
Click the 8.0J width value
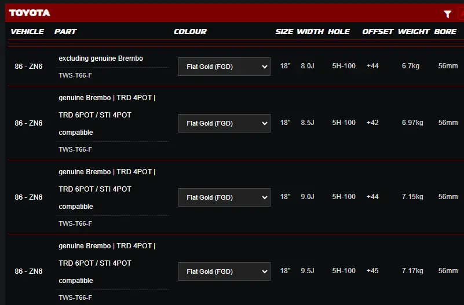(308, 66)
